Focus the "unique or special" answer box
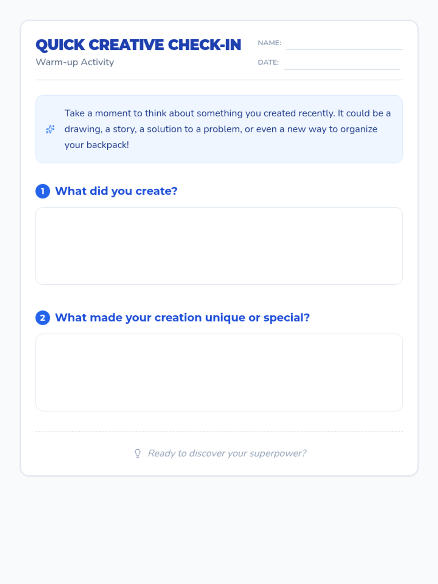The image size is (438, 584). [219, 372]
